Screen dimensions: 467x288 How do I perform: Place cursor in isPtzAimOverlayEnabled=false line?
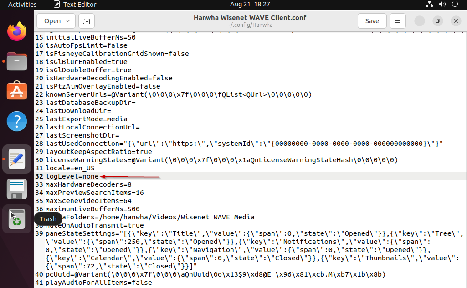click(x=103, y=86)
